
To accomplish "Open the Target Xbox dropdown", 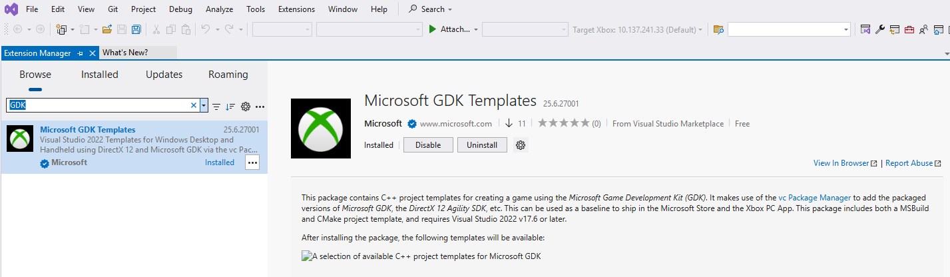I will coord(638,29).
